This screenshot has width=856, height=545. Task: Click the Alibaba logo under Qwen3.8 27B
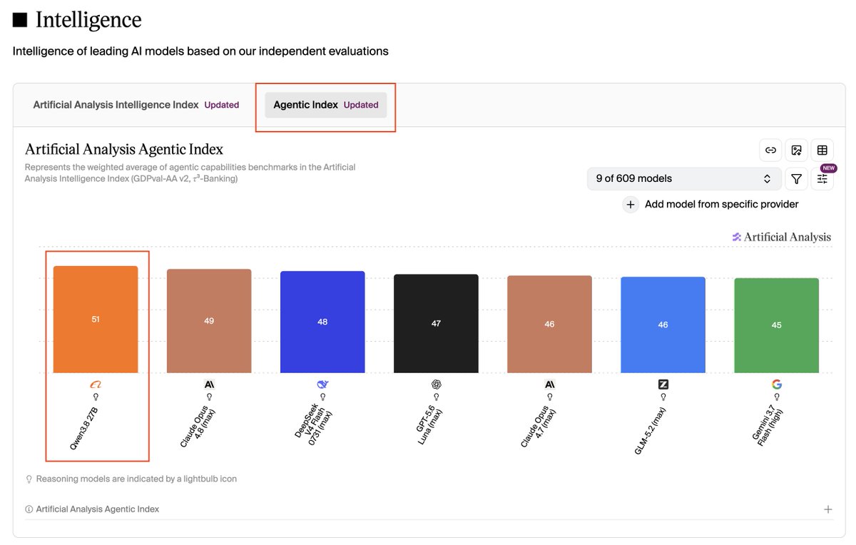pos(96,384)
